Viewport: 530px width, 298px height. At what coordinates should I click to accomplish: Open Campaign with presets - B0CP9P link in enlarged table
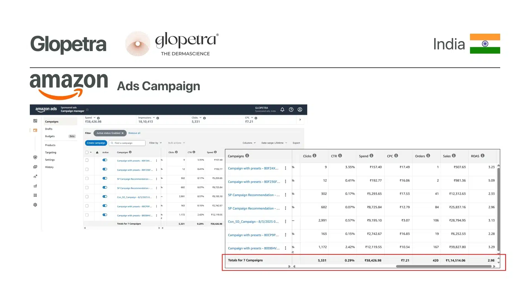pos(253,235)
